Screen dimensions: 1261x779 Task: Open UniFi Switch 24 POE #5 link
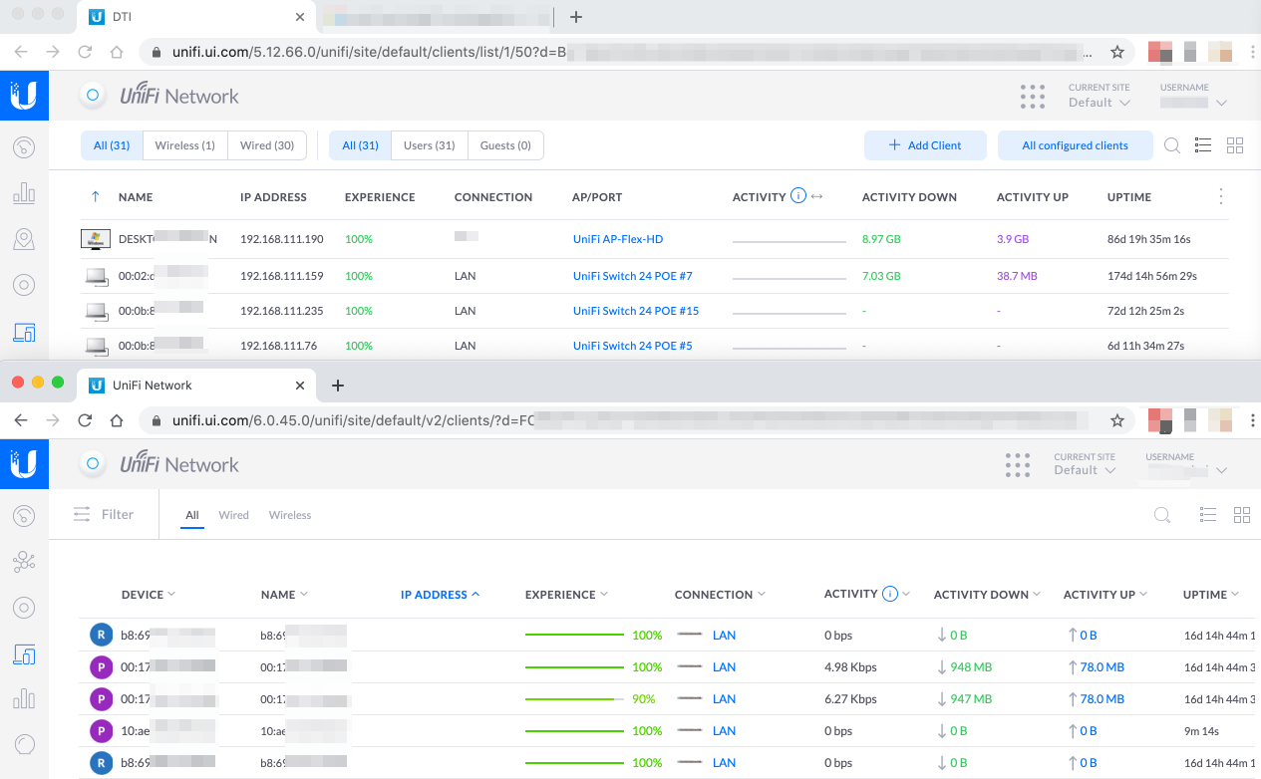[633, 346]
